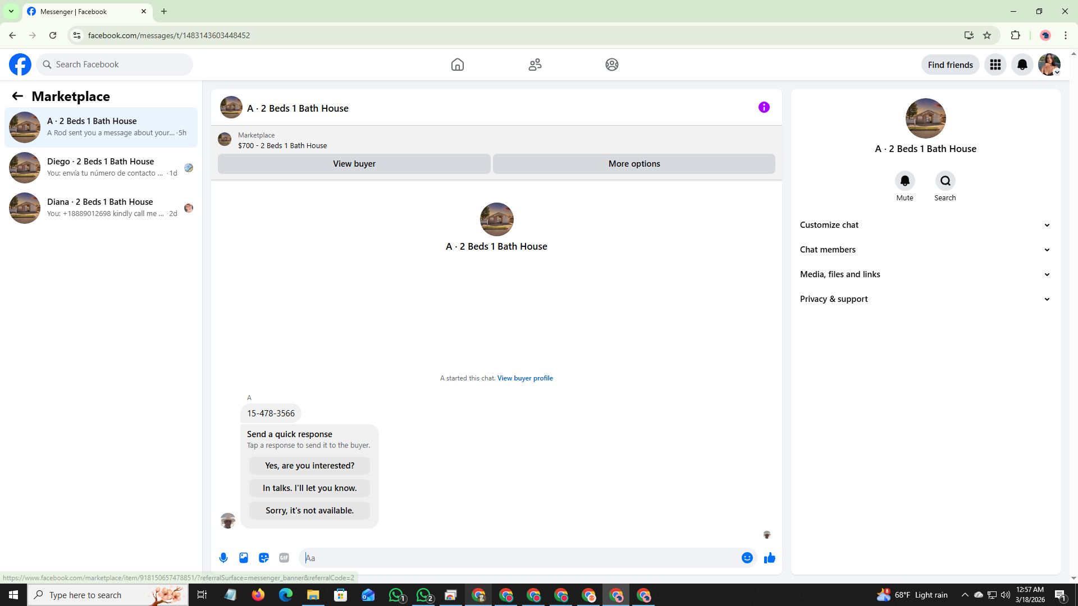Screen dimensions: 1078x606
Task: Send a thumbs-up like
Action: point(770,558)
